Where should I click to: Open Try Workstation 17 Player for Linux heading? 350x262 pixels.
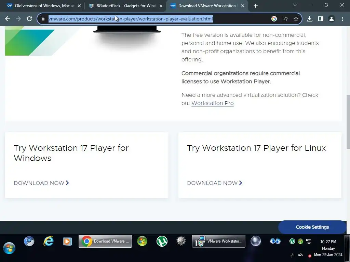[256, 148]
